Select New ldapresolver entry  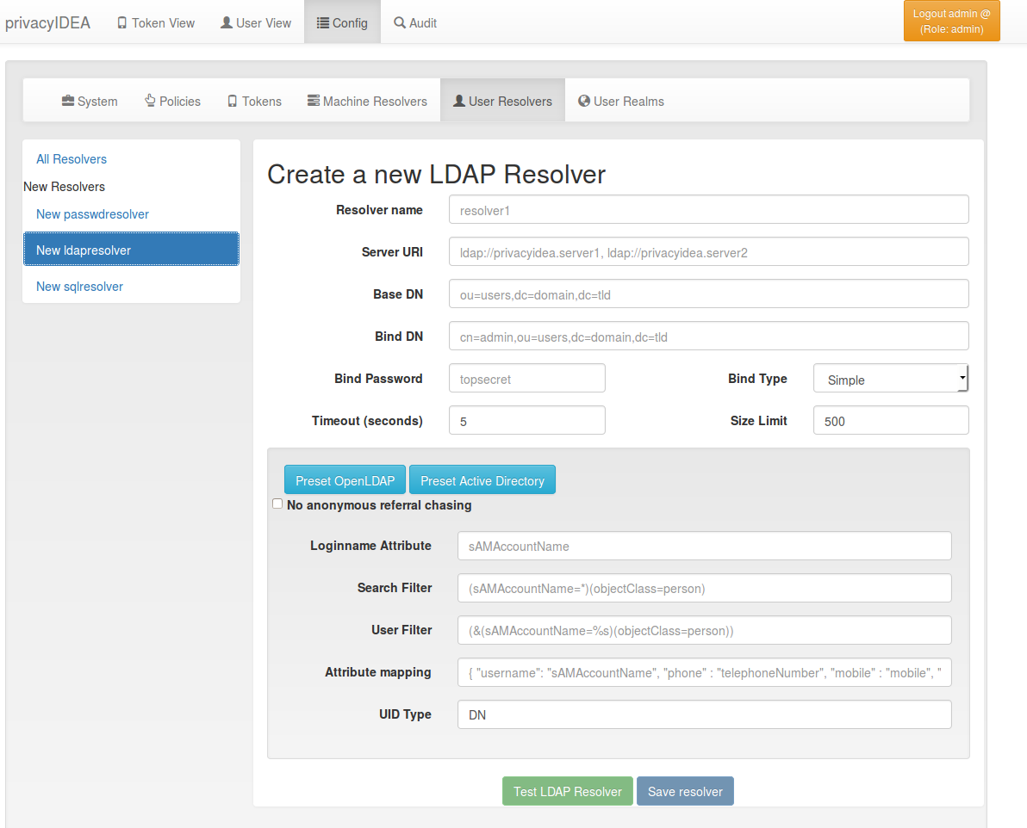point(131,250)
